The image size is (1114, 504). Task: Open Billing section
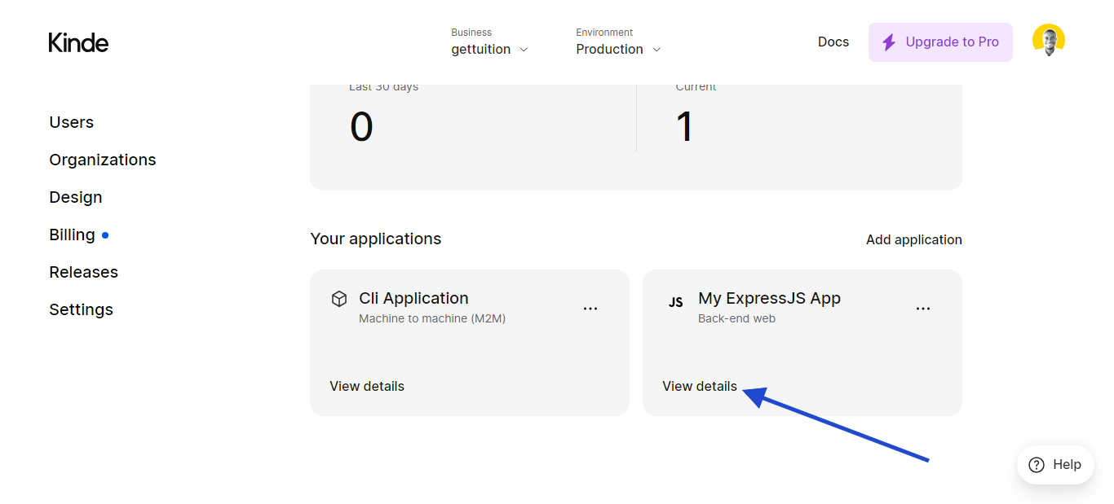[73, 234]
